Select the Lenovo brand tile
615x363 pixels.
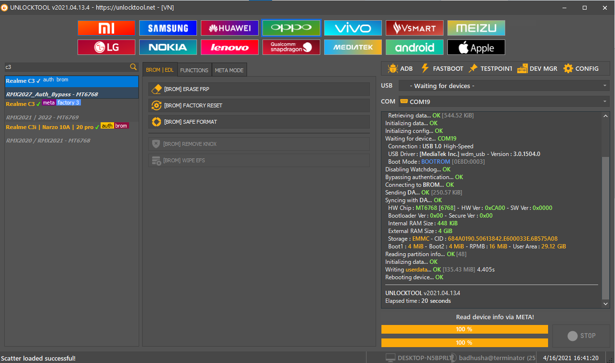pos(230,47)
